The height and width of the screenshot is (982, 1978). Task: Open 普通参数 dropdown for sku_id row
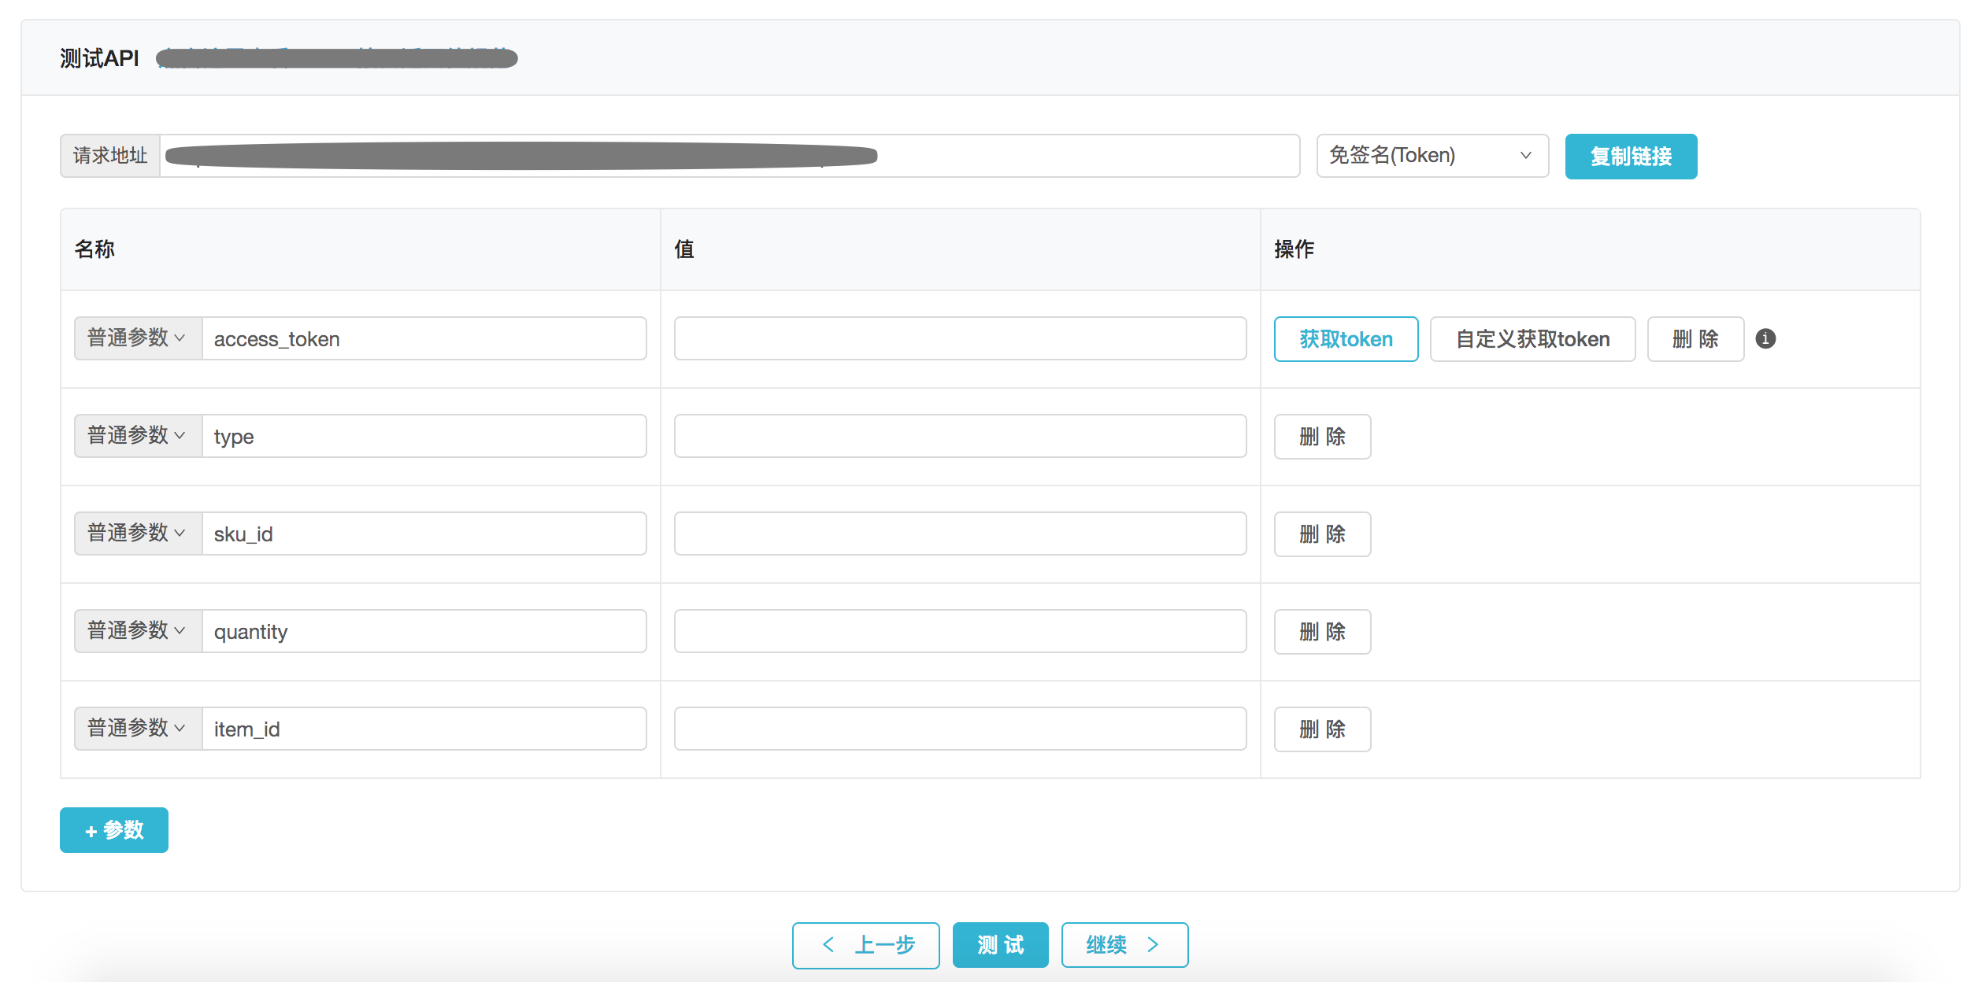click(x=138, y=533)
